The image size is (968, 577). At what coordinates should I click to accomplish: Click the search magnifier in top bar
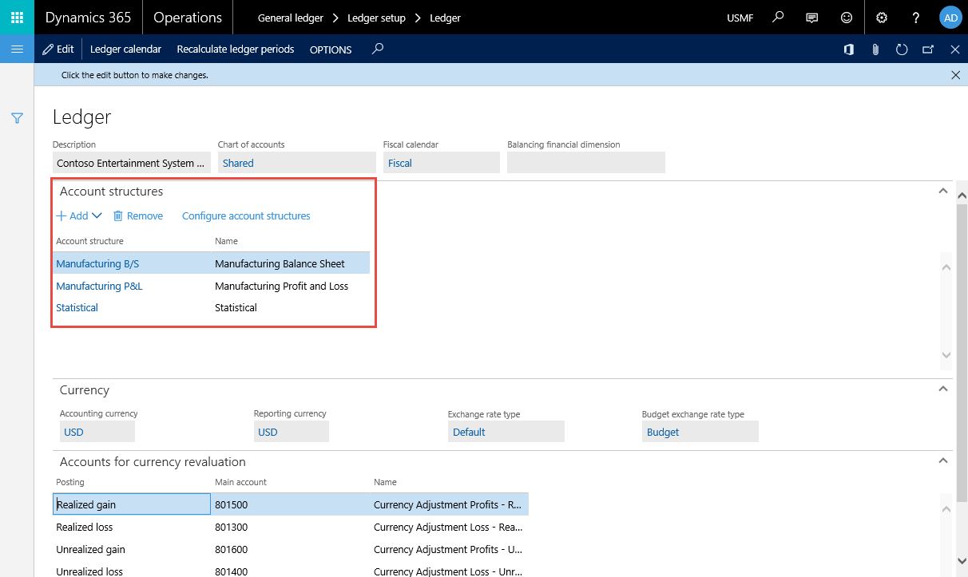[x=778, y=18]
